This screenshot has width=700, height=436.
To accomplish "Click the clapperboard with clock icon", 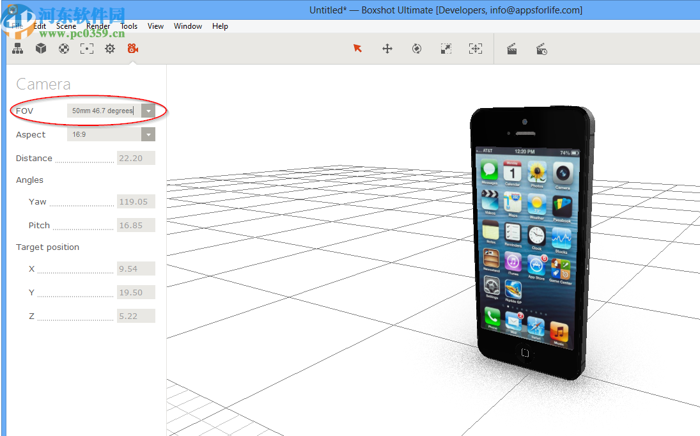I will point(541,49).
